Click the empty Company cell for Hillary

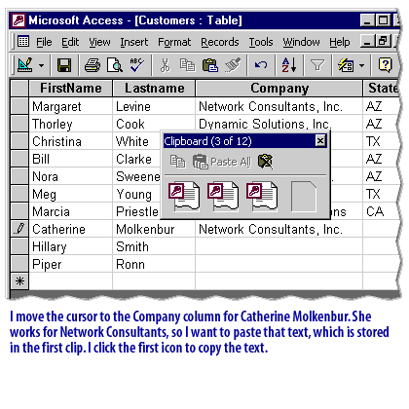coord(279,246)
